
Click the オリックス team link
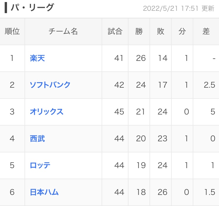coord(47,112)
